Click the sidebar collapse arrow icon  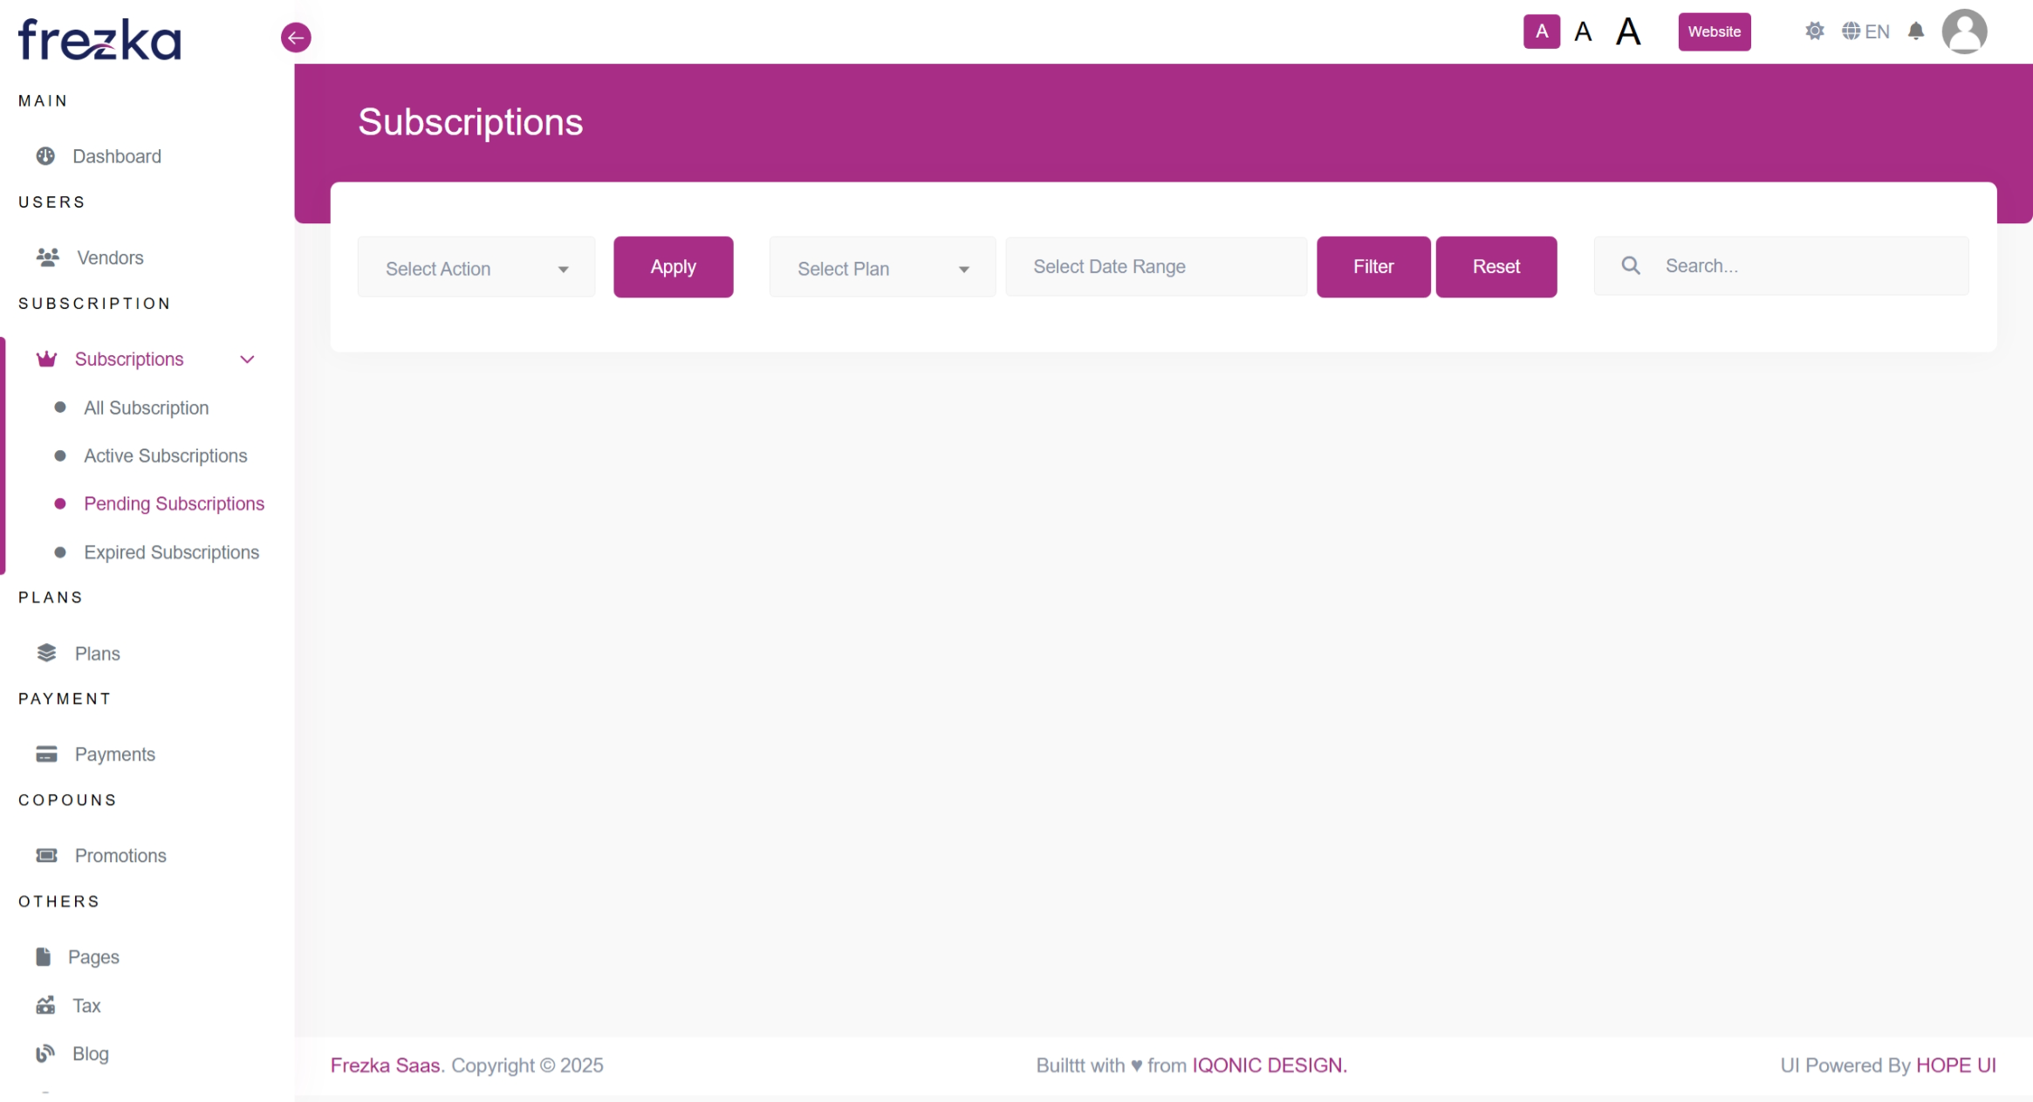click(x=296, y=38)
